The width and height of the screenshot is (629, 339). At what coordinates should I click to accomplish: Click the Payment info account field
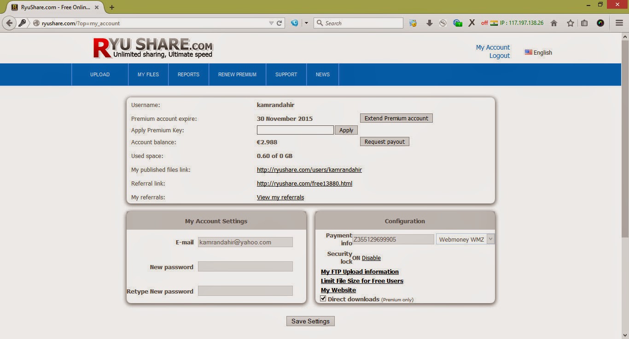(x=393, y=239)
